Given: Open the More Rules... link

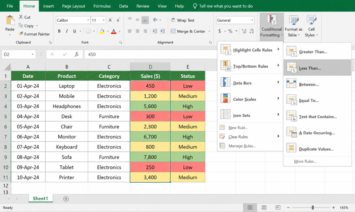Looking at the screenshot, I should tap(305, 161).
